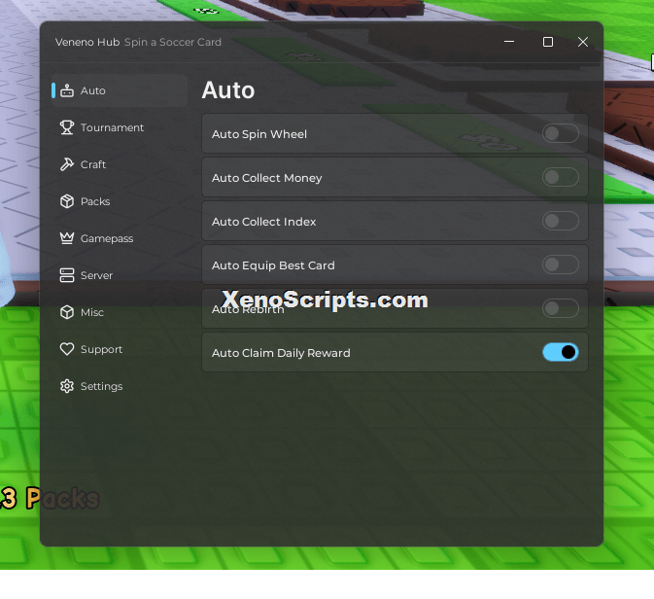The image size is (654, 599).
Task: Open the Misc section label
Action: click(x=91, y=312)
